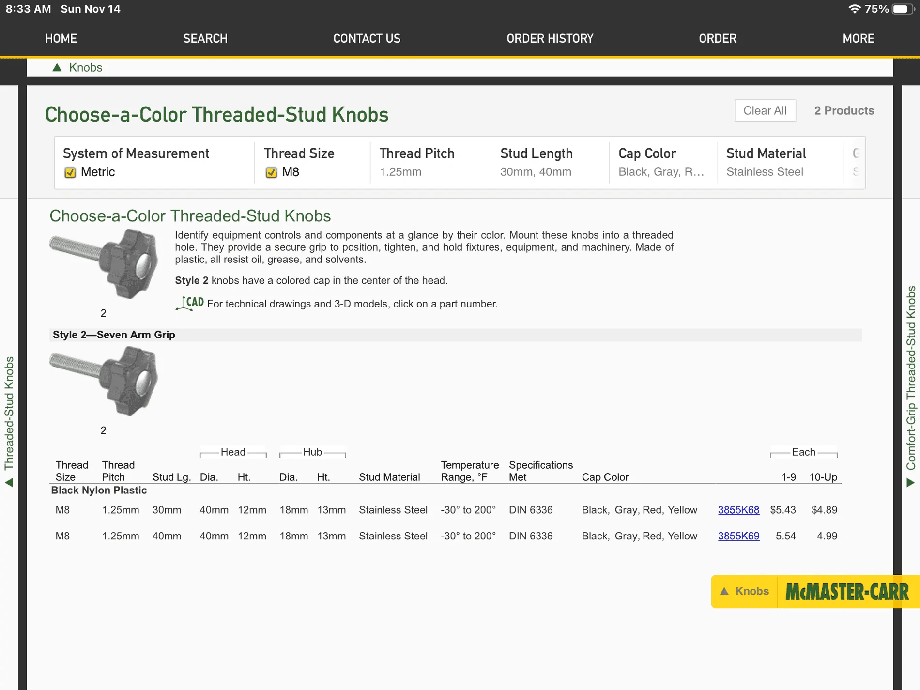920x690 pixels.
Task: Click the 40mm stud length cell
Action: point(167,536)
